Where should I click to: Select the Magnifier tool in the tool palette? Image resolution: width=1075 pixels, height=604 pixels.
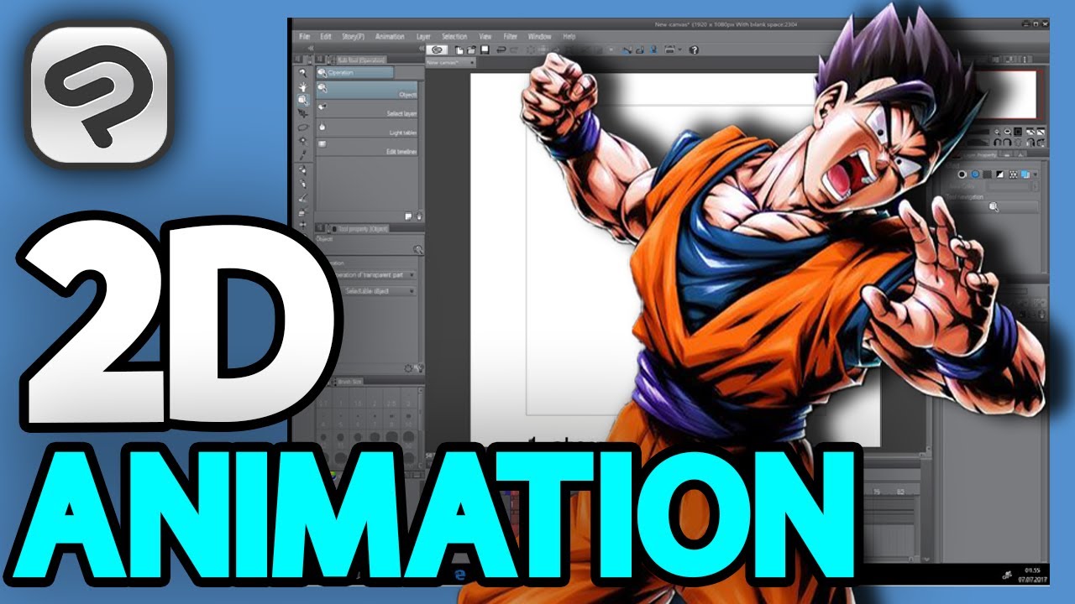pyautogui.click(x=302, y=73)
